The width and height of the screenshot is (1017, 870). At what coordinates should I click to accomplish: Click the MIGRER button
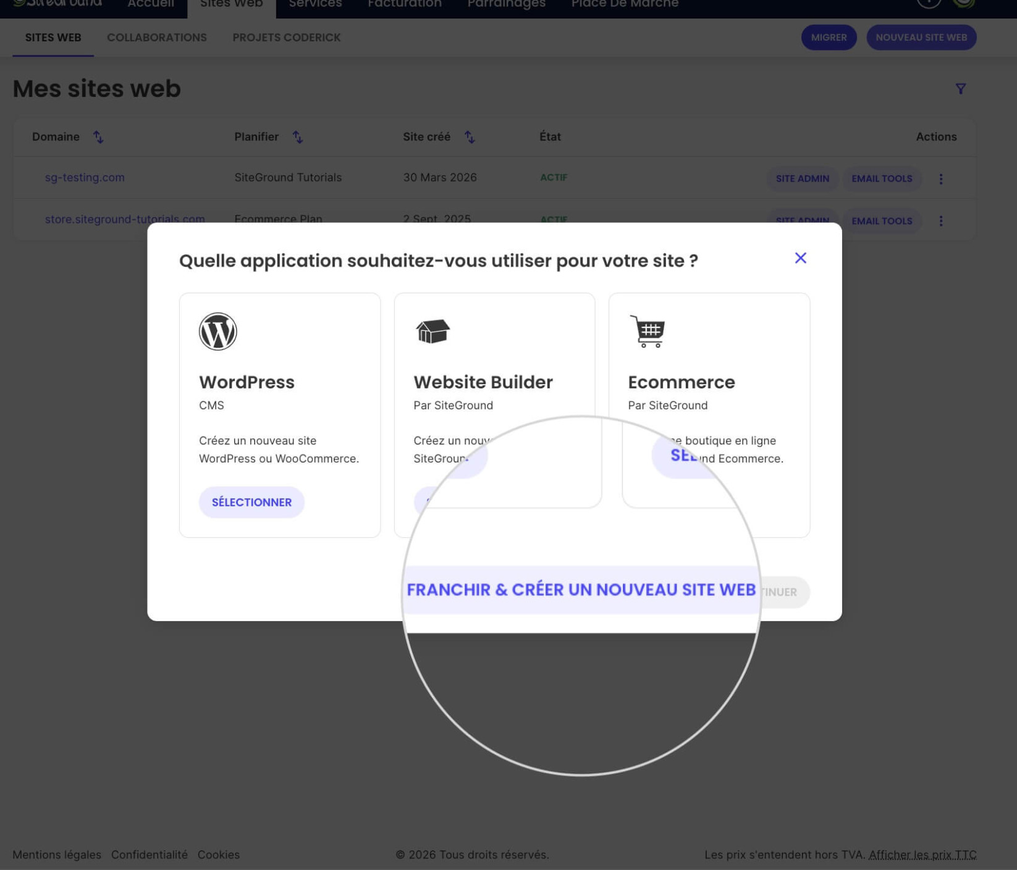click(829, 38)
